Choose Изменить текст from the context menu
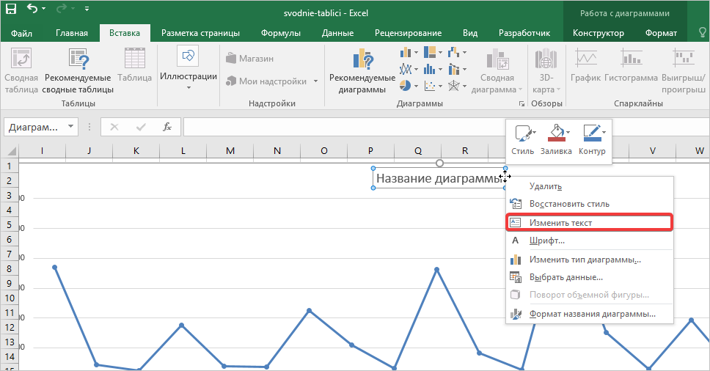The image size is (710, 371). coord(560,222)
